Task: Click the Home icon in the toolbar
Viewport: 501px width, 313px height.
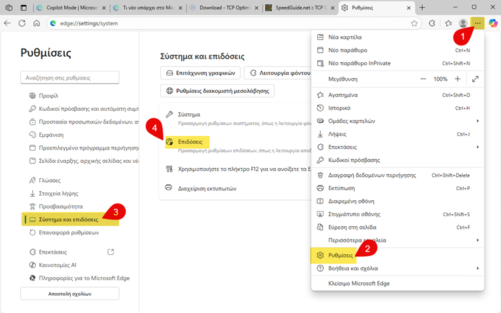Action: 37,23
